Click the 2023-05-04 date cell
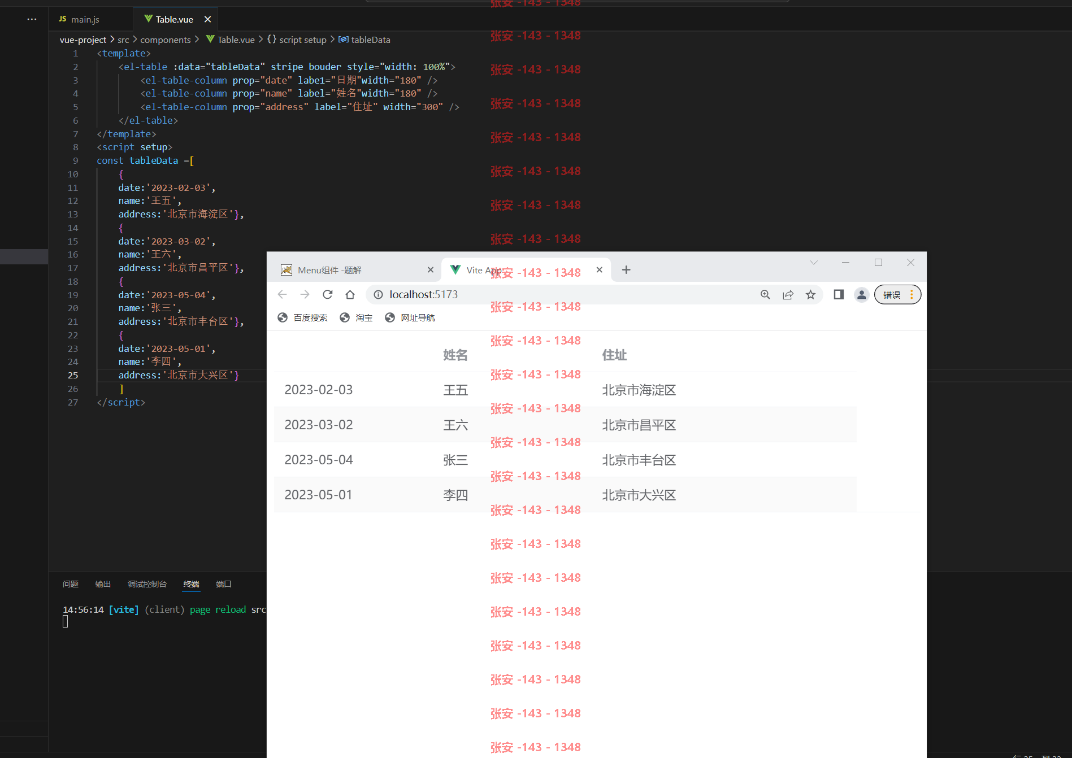The width and height of the screenshot is (1072, 758). pyautogui.click(x=319, y=460)
